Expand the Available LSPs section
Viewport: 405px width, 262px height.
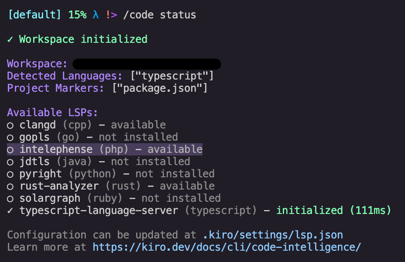(52, 112)
